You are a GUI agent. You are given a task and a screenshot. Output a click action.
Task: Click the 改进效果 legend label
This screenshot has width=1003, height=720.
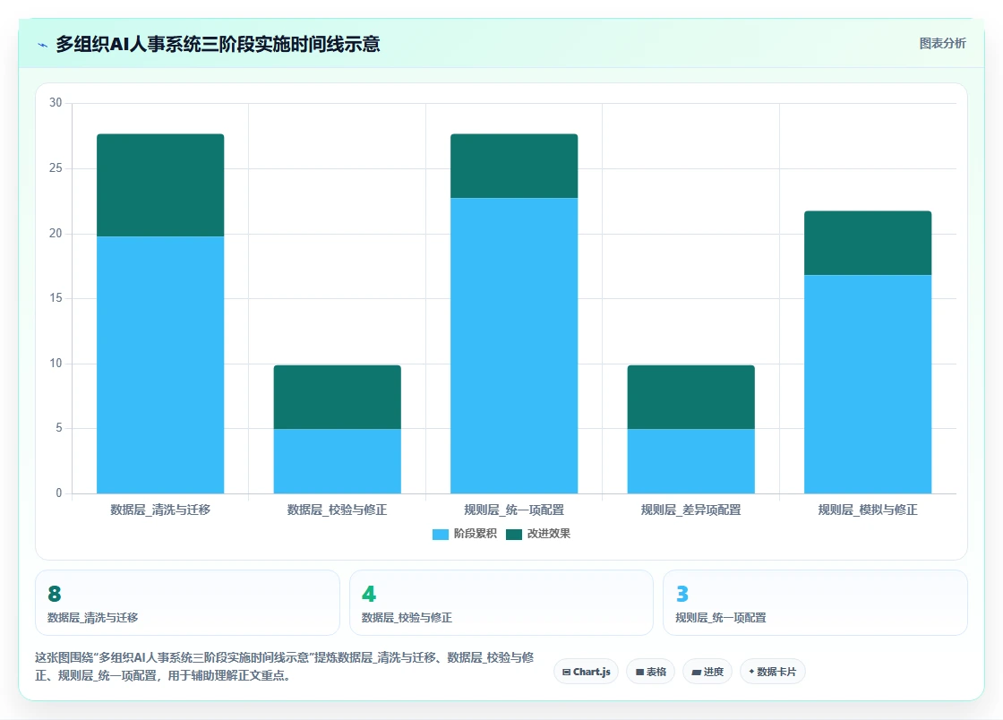548,534
